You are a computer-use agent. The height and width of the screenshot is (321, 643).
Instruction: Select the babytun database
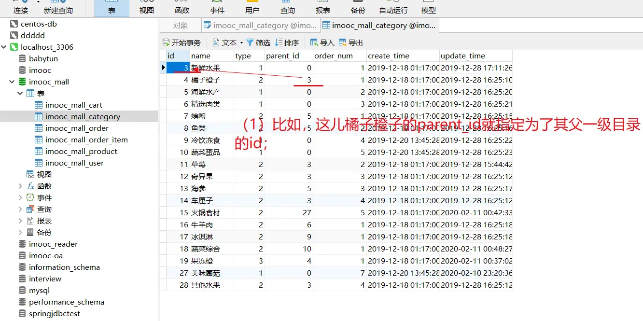click(43, 58)
